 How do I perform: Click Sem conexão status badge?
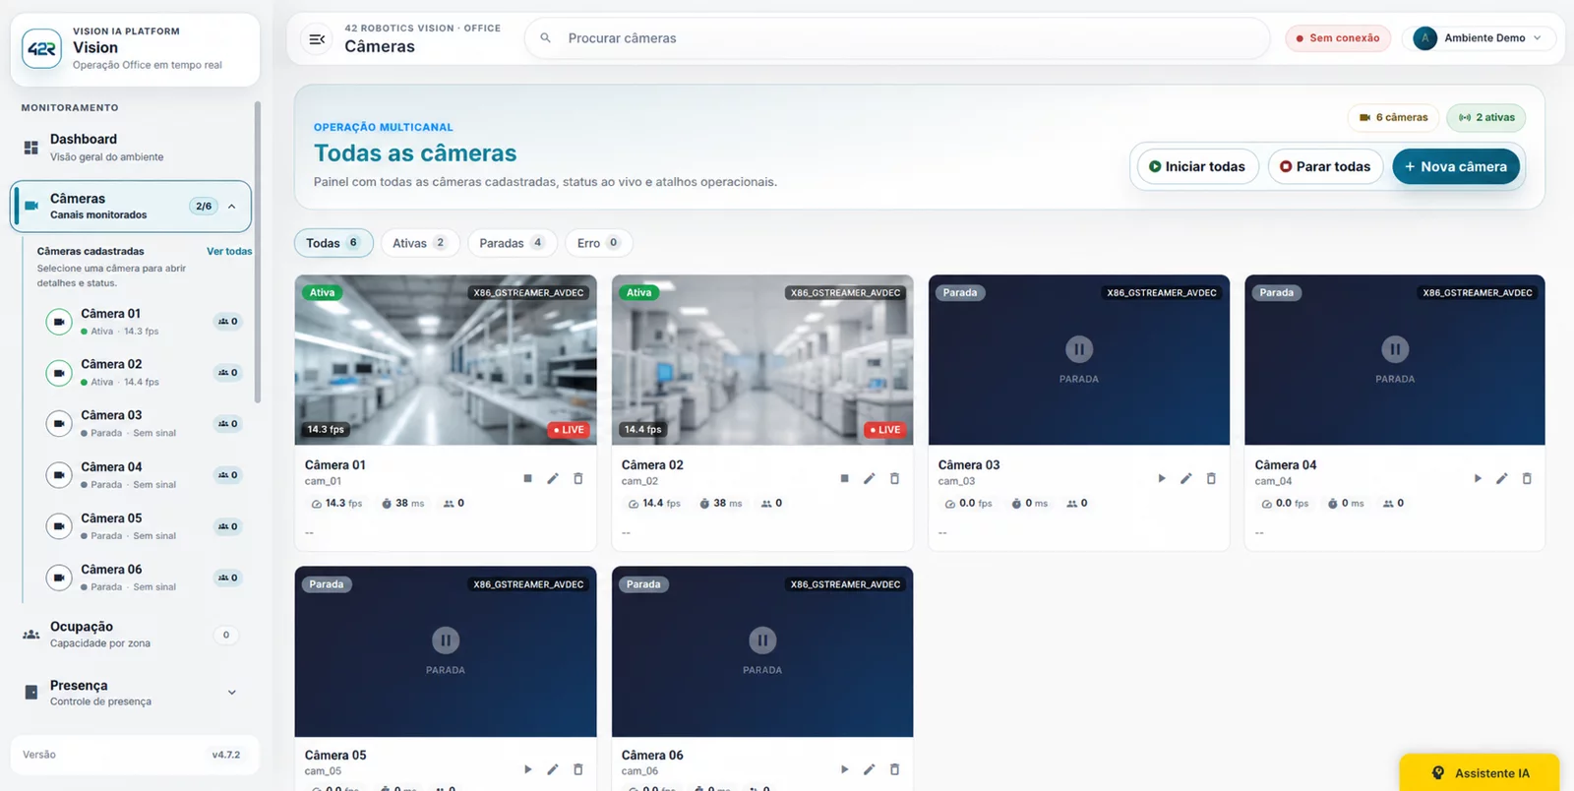(1338, 38)
